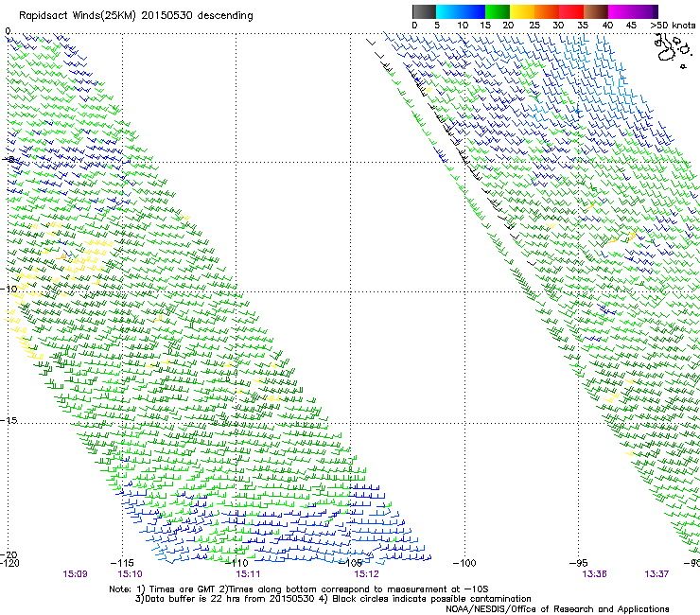The image size is (700, 615).
Task: Click the brown 35–40 knots legend swatch
Action: point(596,11)
